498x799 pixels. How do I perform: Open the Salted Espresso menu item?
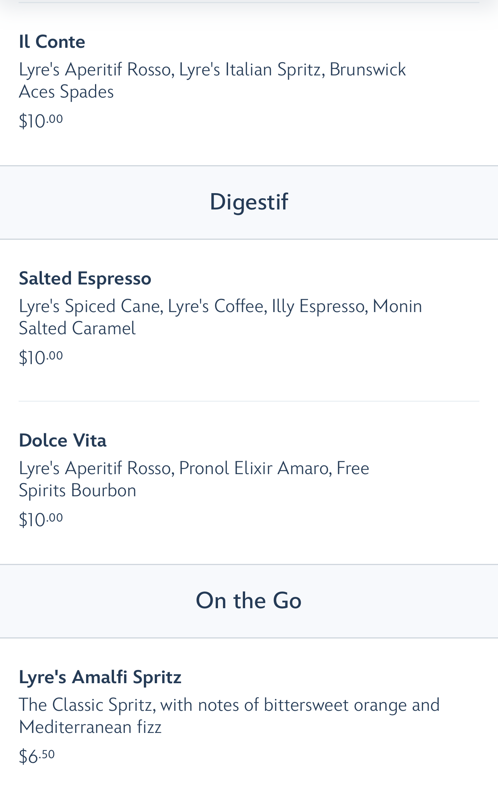pos(85,279)
